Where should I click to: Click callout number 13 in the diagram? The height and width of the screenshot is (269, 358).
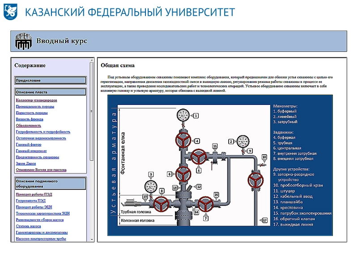175,188
